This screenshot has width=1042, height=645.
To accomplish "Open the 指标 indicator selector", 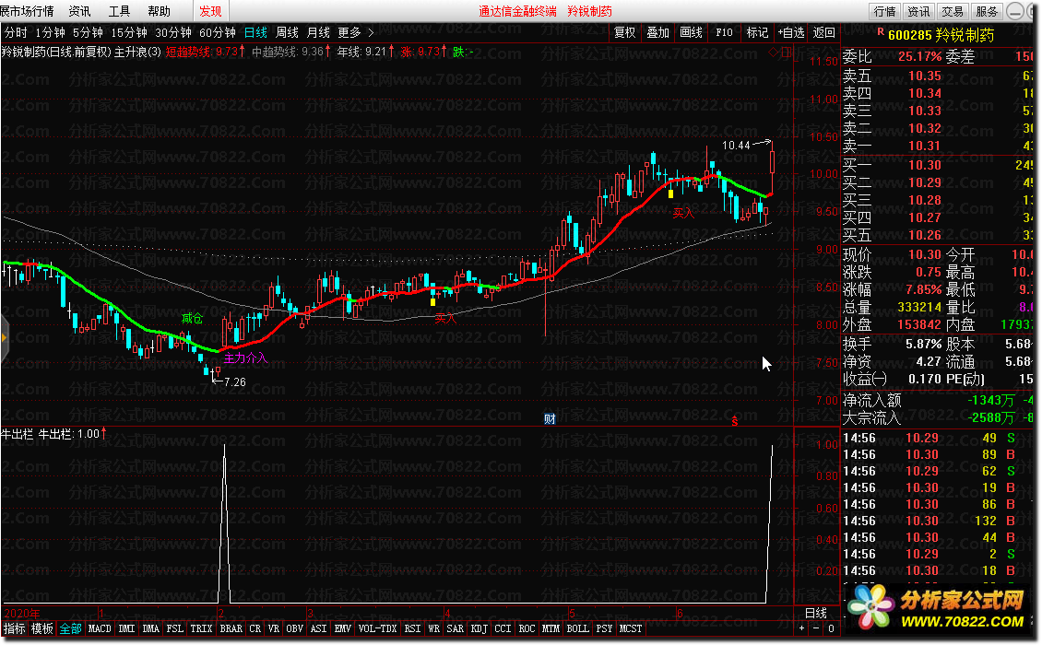I will 15,628.
